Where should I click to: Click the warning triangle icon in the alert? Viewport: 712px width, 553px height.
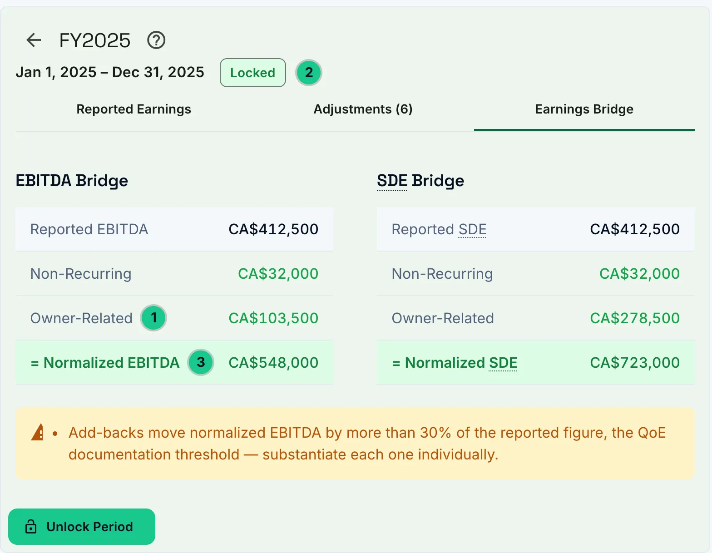(38, 432)
